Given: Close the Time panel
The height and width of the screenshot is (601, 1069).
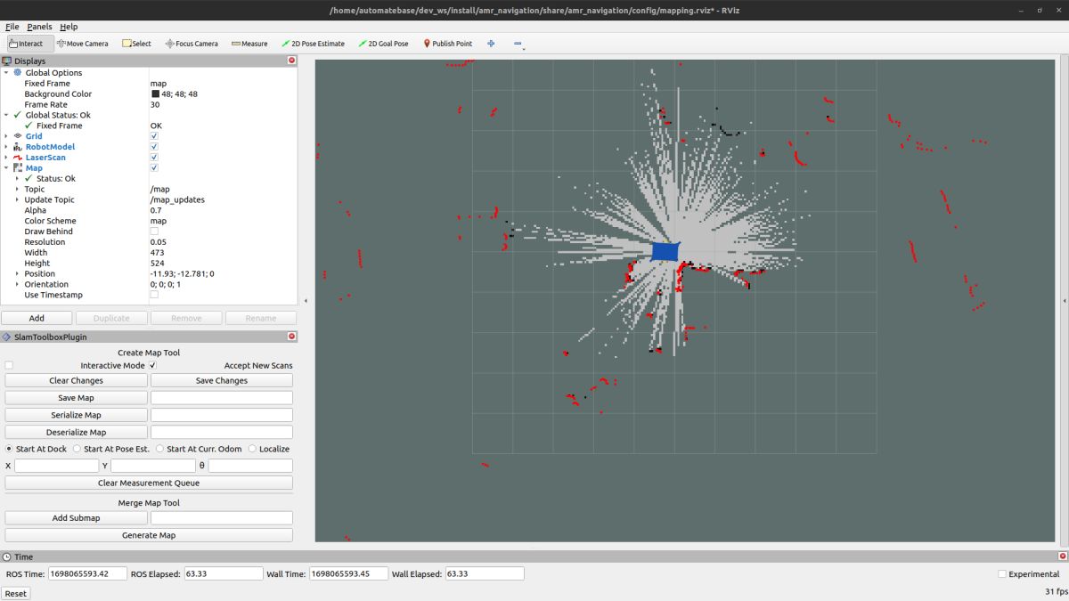Looking at the screenshot, I should coord(1061,556).
